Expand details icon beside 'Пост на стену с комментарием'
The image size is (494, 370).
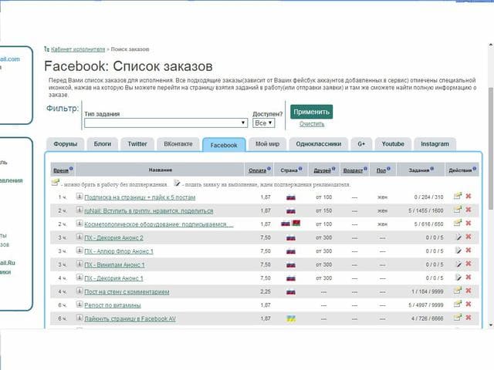tap(80, 291)
